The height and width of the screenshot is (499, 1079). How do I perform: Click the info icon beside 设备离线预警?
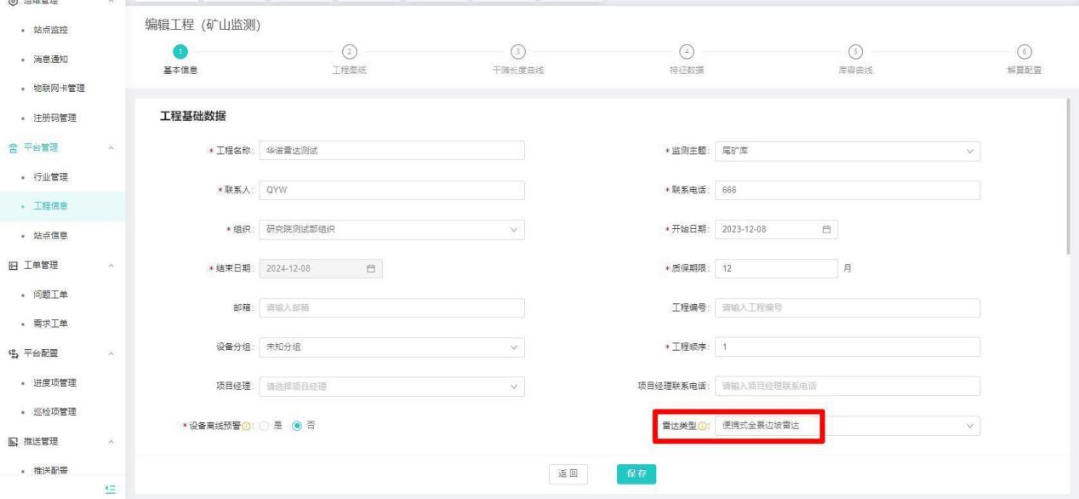pyautogui.click(x=248, y=426)
